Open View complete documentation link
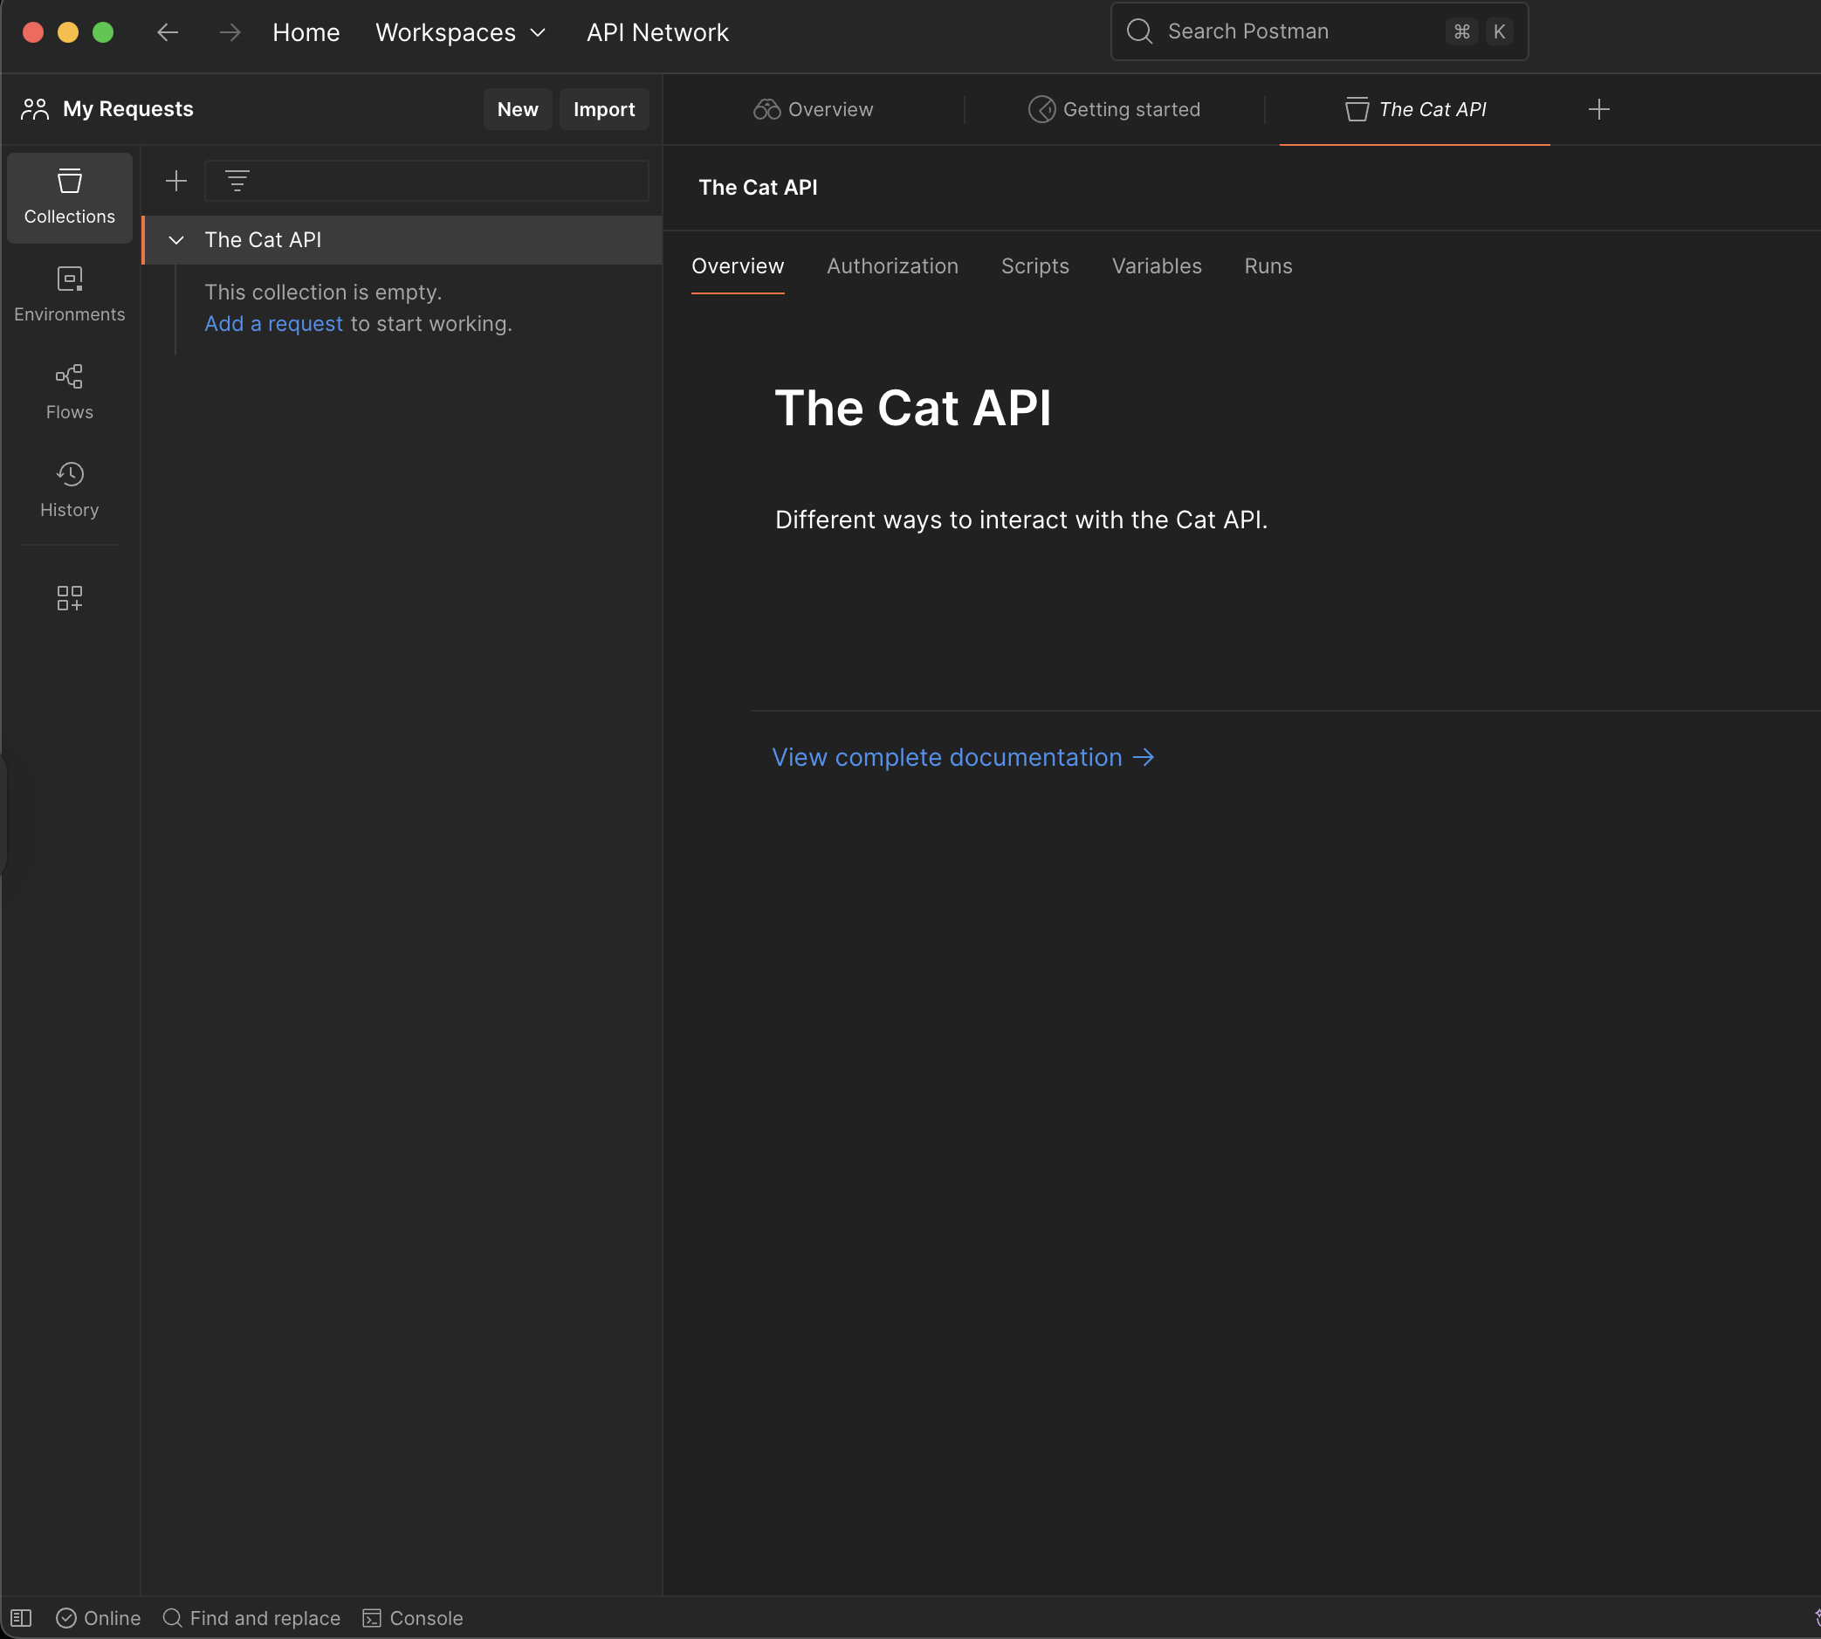This screenshot has width=1821, height=1639. [962, 757]
